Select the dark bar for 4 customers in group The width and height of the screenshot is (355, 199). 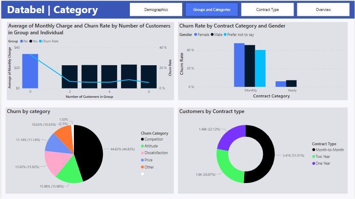coord(109,77)
